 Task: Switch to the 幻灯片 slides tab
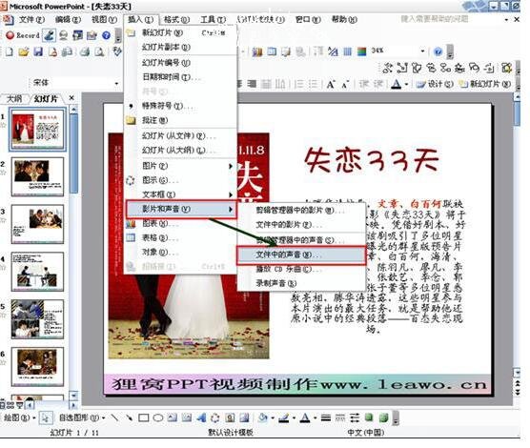point(46,99)
